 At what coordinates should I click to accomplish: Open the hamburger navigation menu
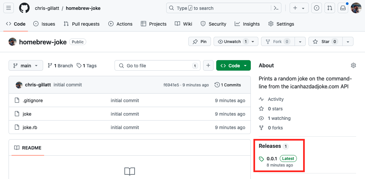pos(8,8)
